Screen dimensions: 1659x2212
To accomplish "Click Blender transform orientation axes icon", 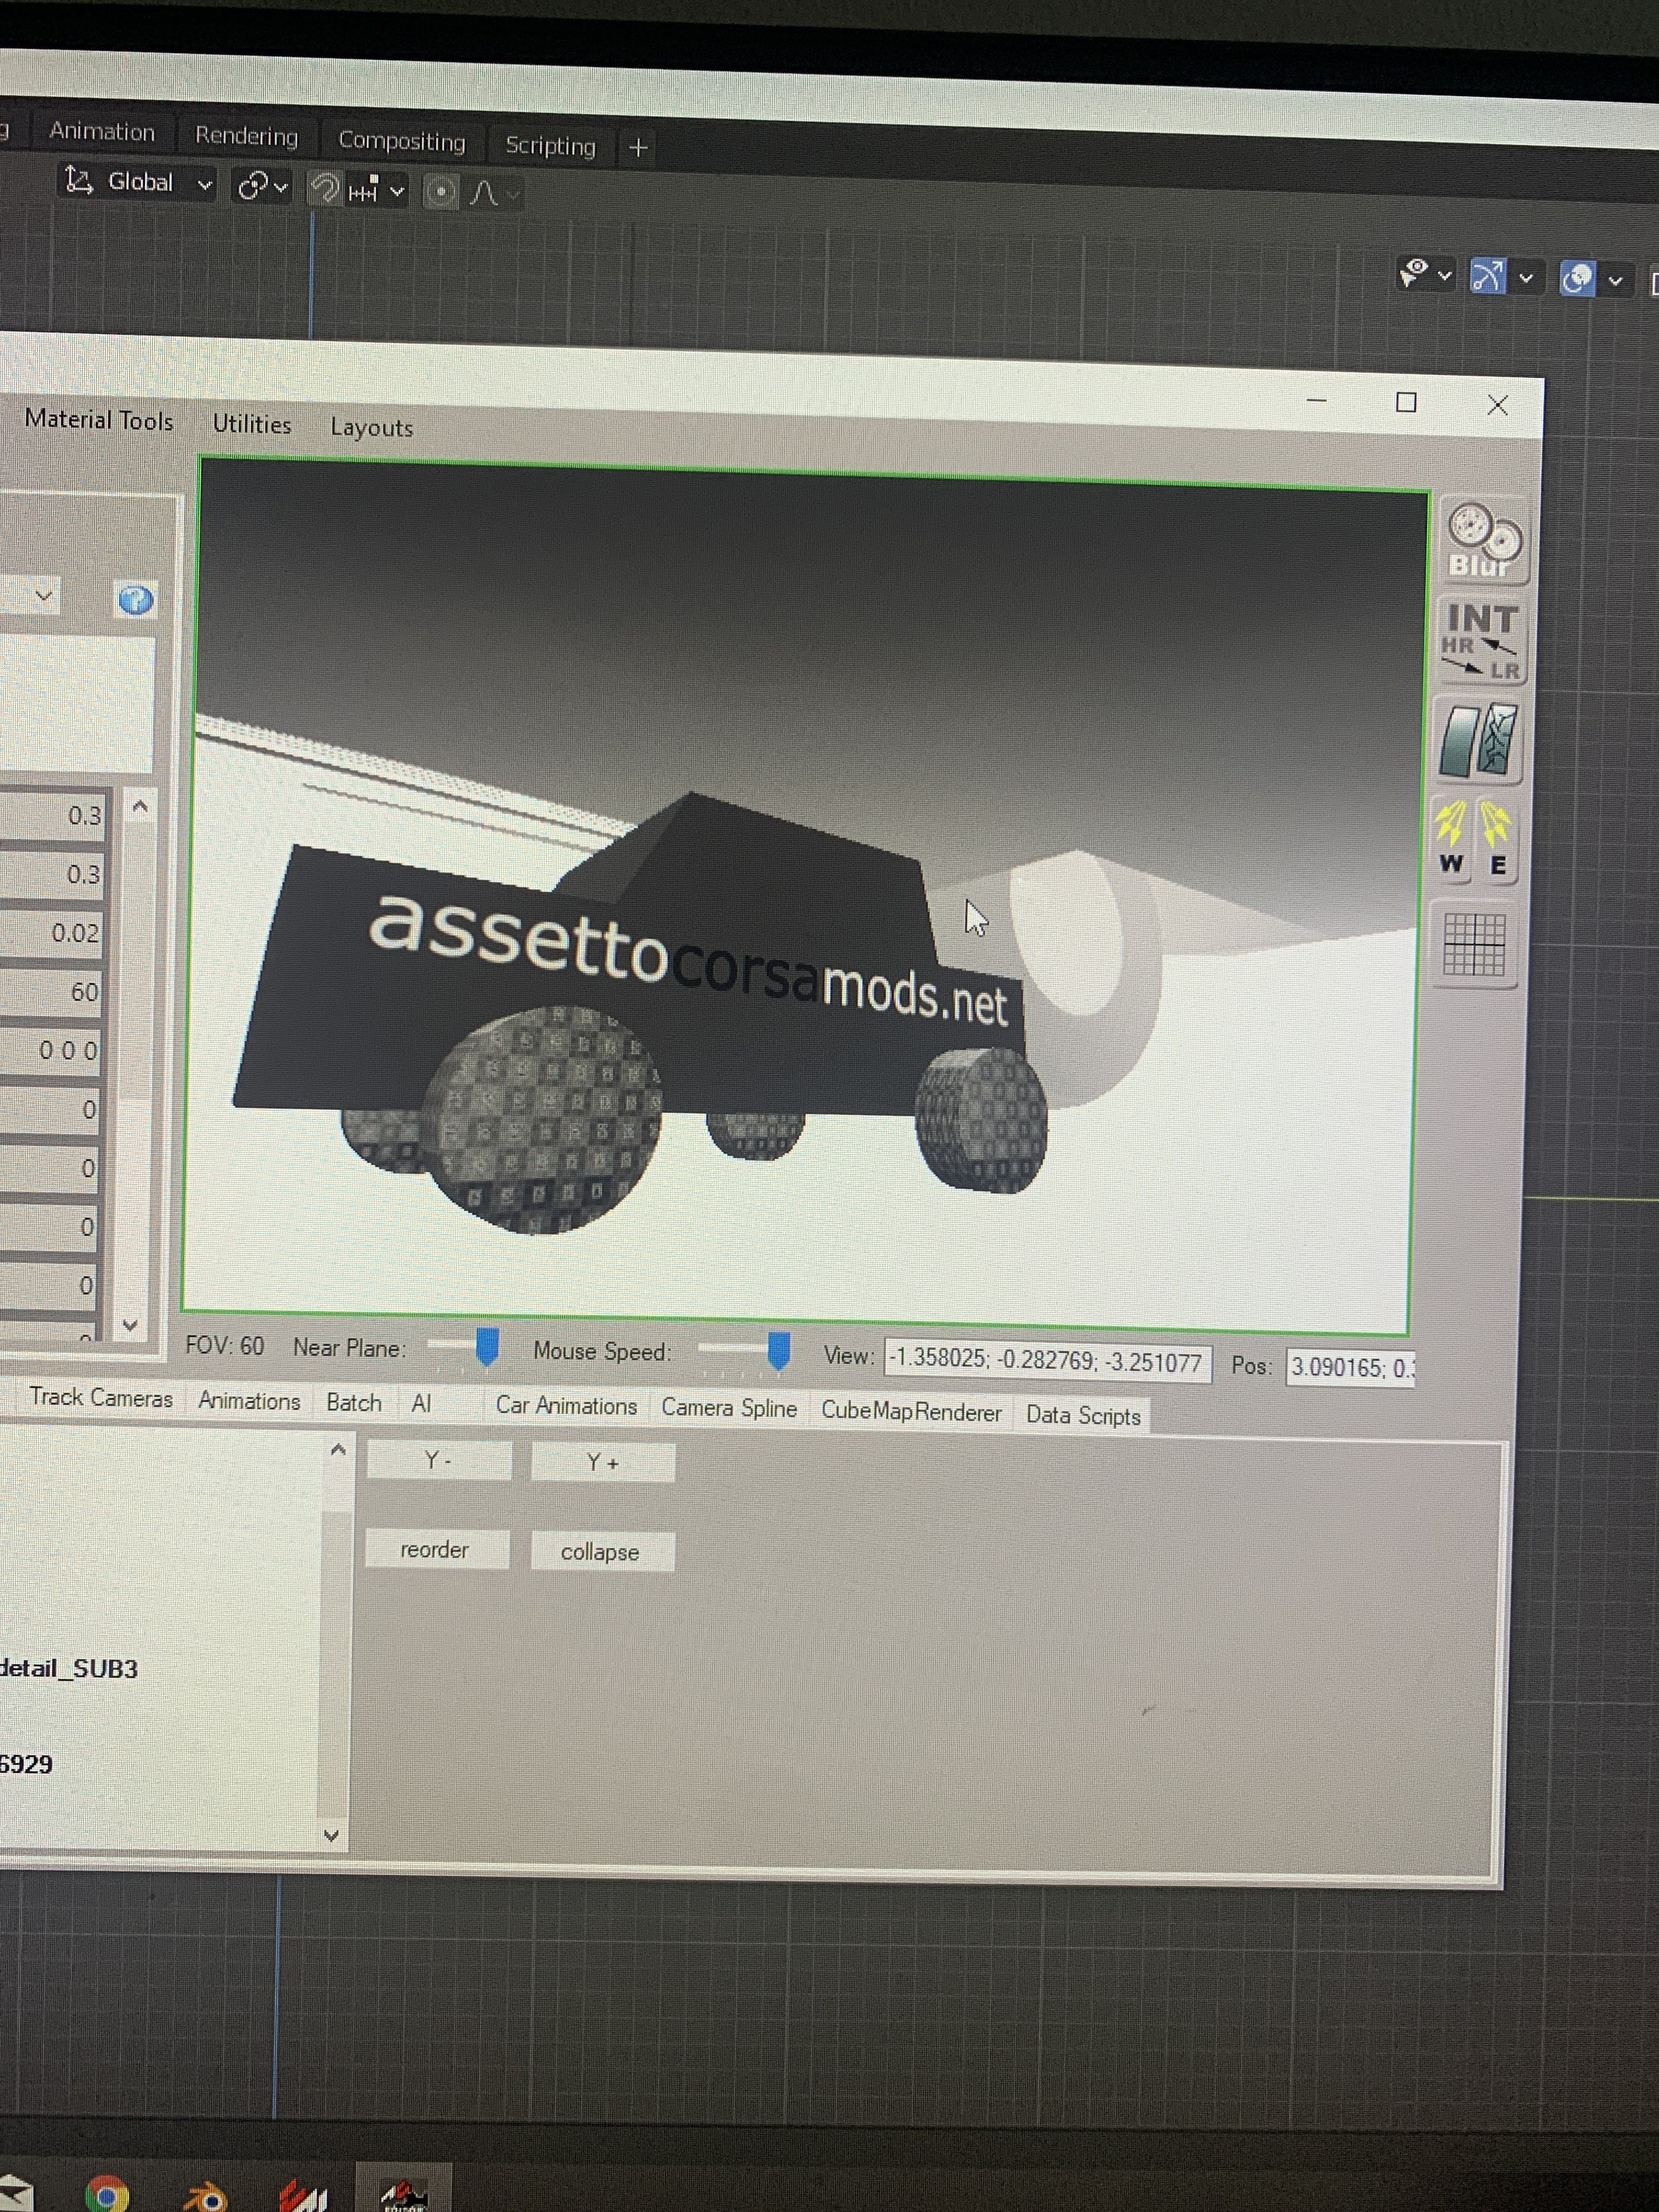I will [x=78, y=180].
